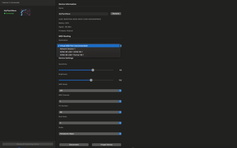Choose Network Session 1 destination
The image size is (237, 148).
(88, 49)
